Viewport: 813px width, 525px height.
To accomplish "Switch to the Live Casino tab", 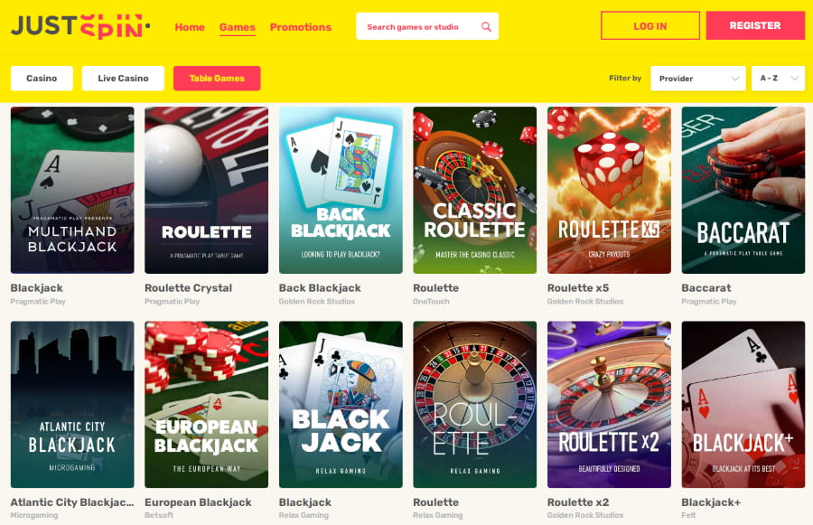I will tap(123, 79).
